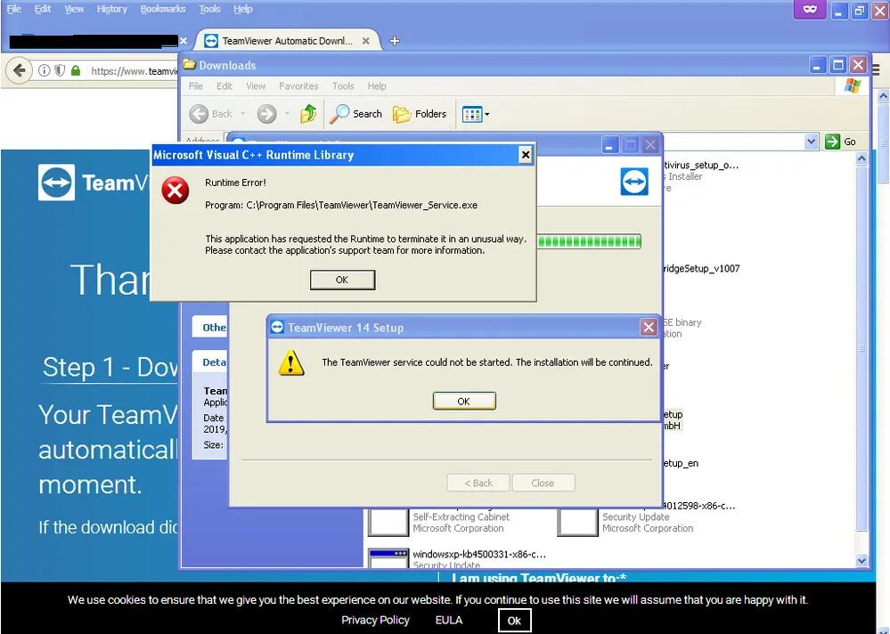Open Forward history dropdown arrow in Downloads
Viewport: 890px width, 634px height.
coord(287,114)
